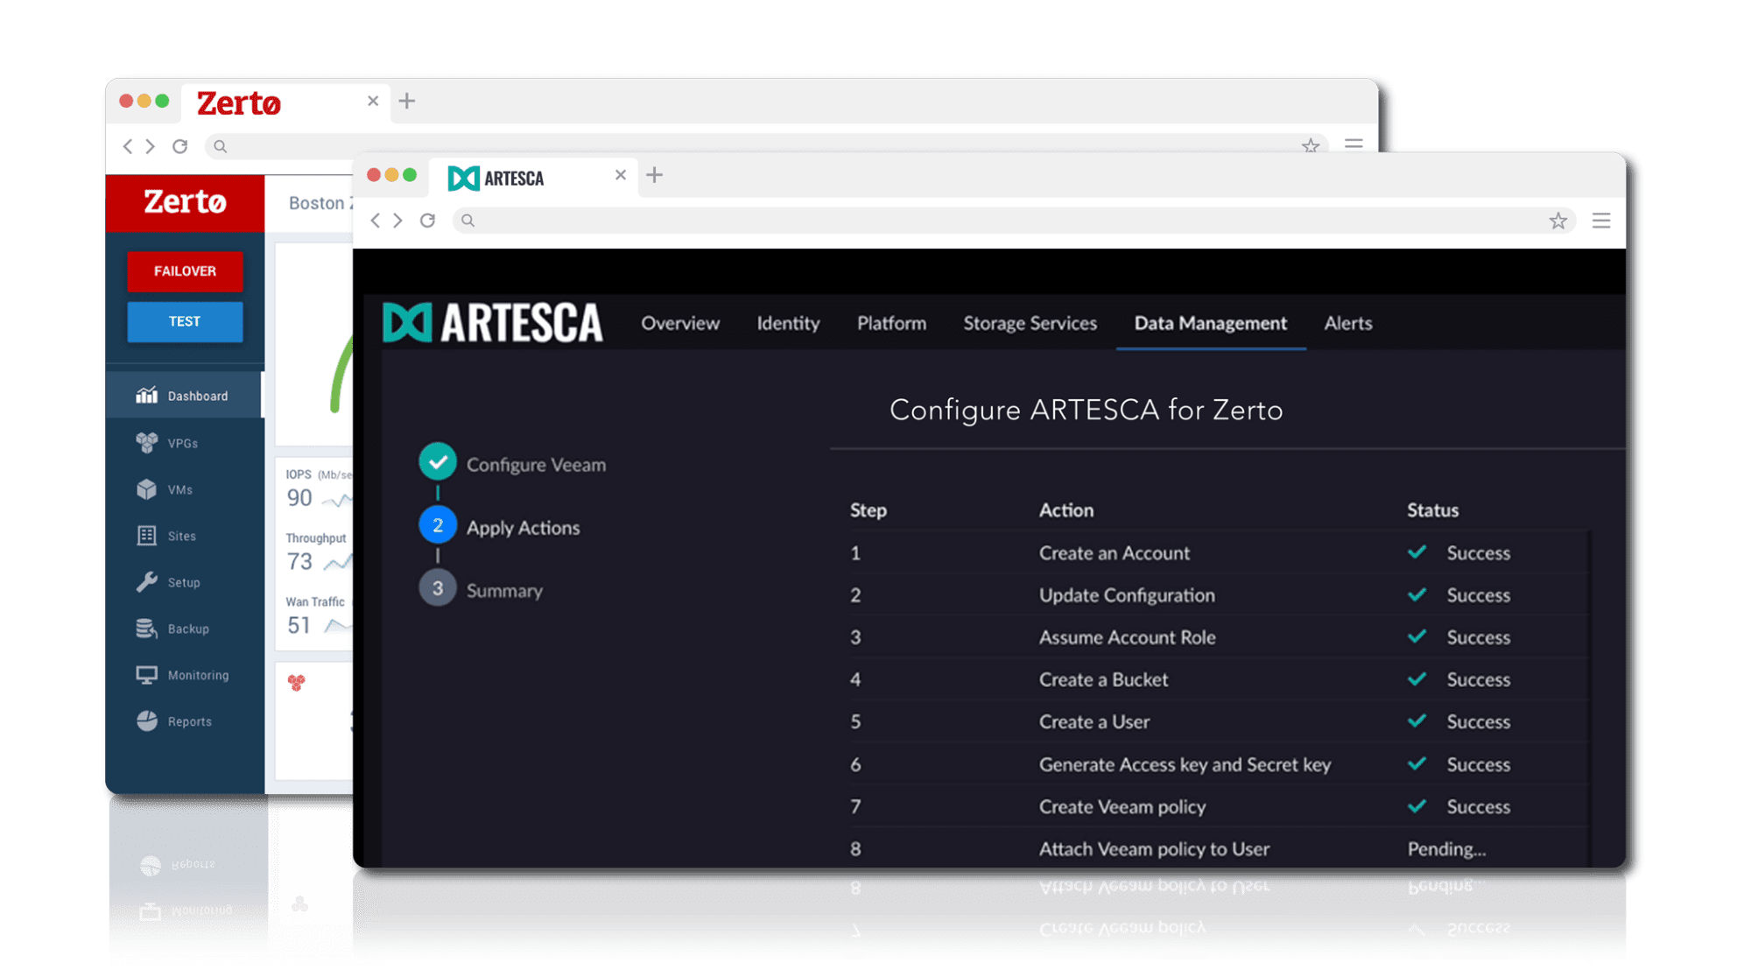
Task: Bookmark the page with the star in ARTESCA browser
Action: pyautogui.click(x=1558, y=221)
